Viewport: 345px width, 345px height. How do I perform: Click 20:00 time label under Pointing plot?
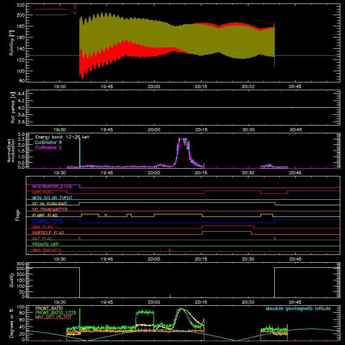click(x=154, y=87)
